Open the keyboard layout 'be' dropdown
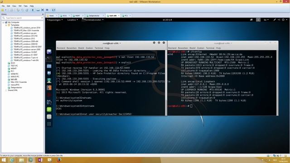Image resolution: width=290 pixels, height=163 pixels. [266, 20]
